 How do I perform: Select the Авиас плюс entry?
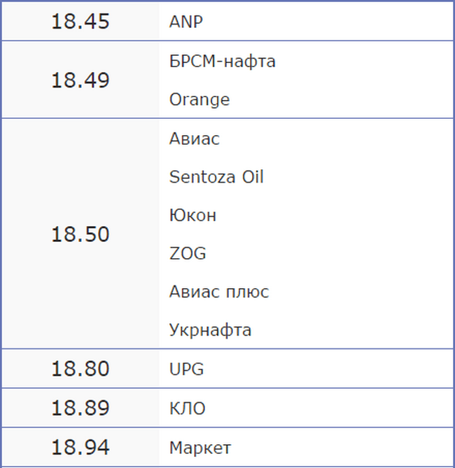coord(218,292)
